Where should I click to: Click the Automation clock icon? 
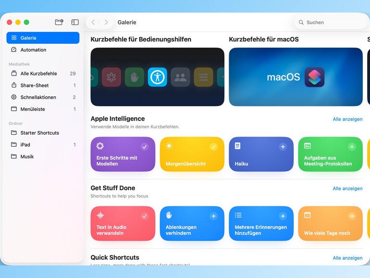(14, 50)
